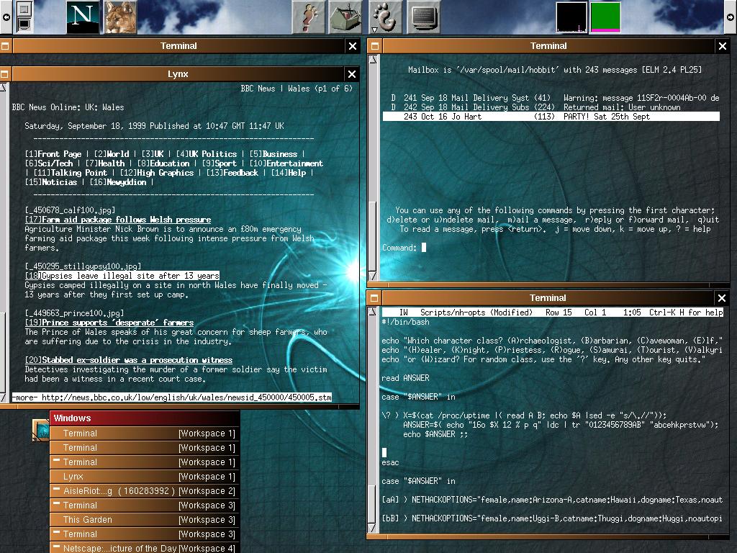Image resolution: width=737 pixels, height=553 pixels.
Task: Follow the [12]High Graphics link
Action: click(156, 173)
